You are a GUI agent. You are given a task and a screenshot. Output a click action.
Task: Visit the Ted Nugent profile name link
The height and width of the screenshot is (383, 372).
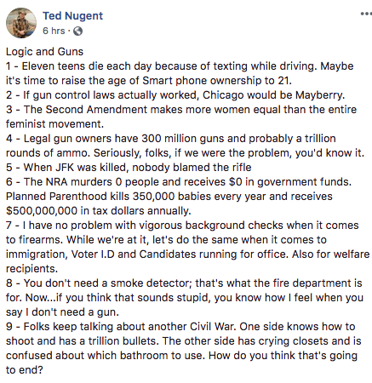(x=72, y=16)
